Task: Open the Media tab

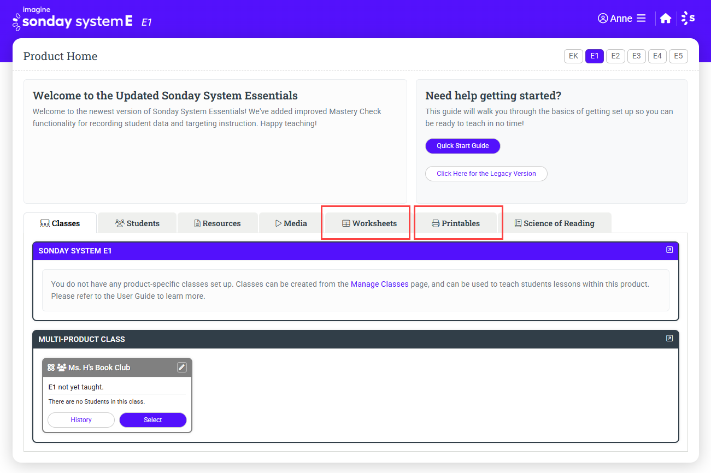Action: pyautogui.click(x=291, y=223)
